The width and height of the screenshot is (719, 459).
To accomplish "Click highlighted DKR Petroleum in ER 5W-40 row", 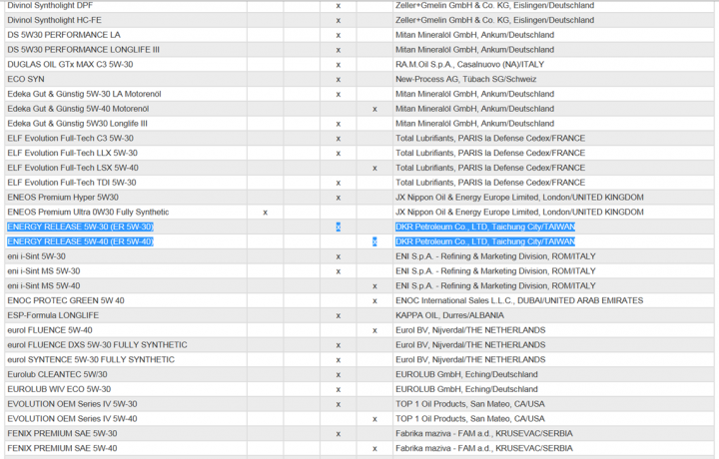I will [485, 241].
